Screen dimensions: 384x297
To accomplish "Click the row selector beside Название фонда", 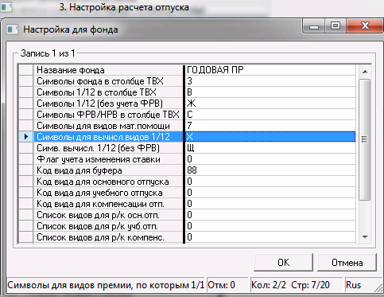I will [26, 70].
